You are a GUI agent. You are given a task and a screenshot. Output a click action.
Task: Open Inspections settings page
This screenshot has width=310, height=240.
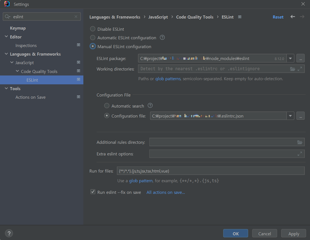pyautogui.click(x=26, y=46)
